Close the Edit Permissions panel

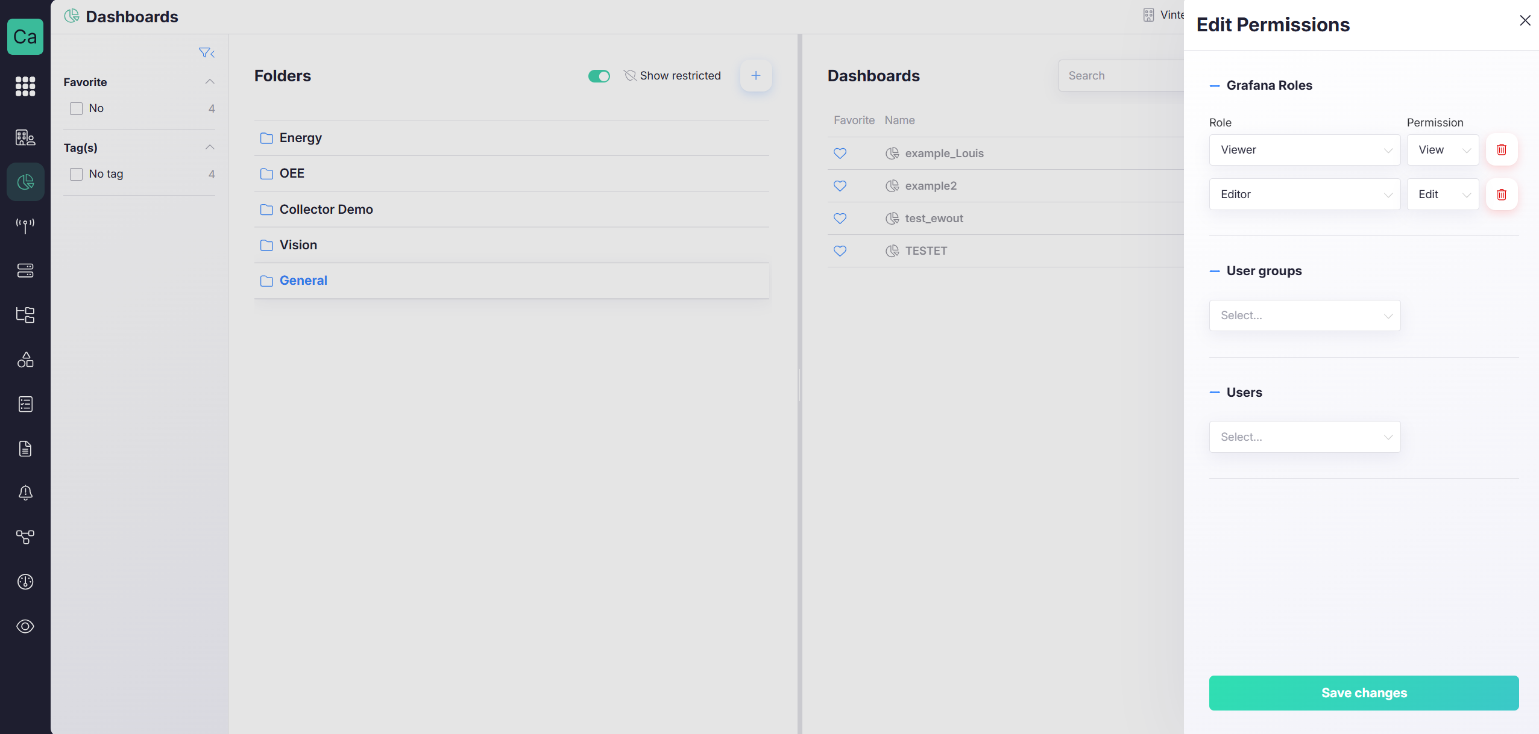(1525, 20)
